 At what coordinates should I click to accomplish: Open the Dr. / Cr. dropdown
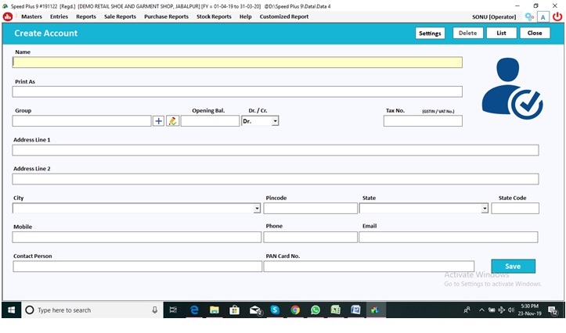(x=275, y=121)
